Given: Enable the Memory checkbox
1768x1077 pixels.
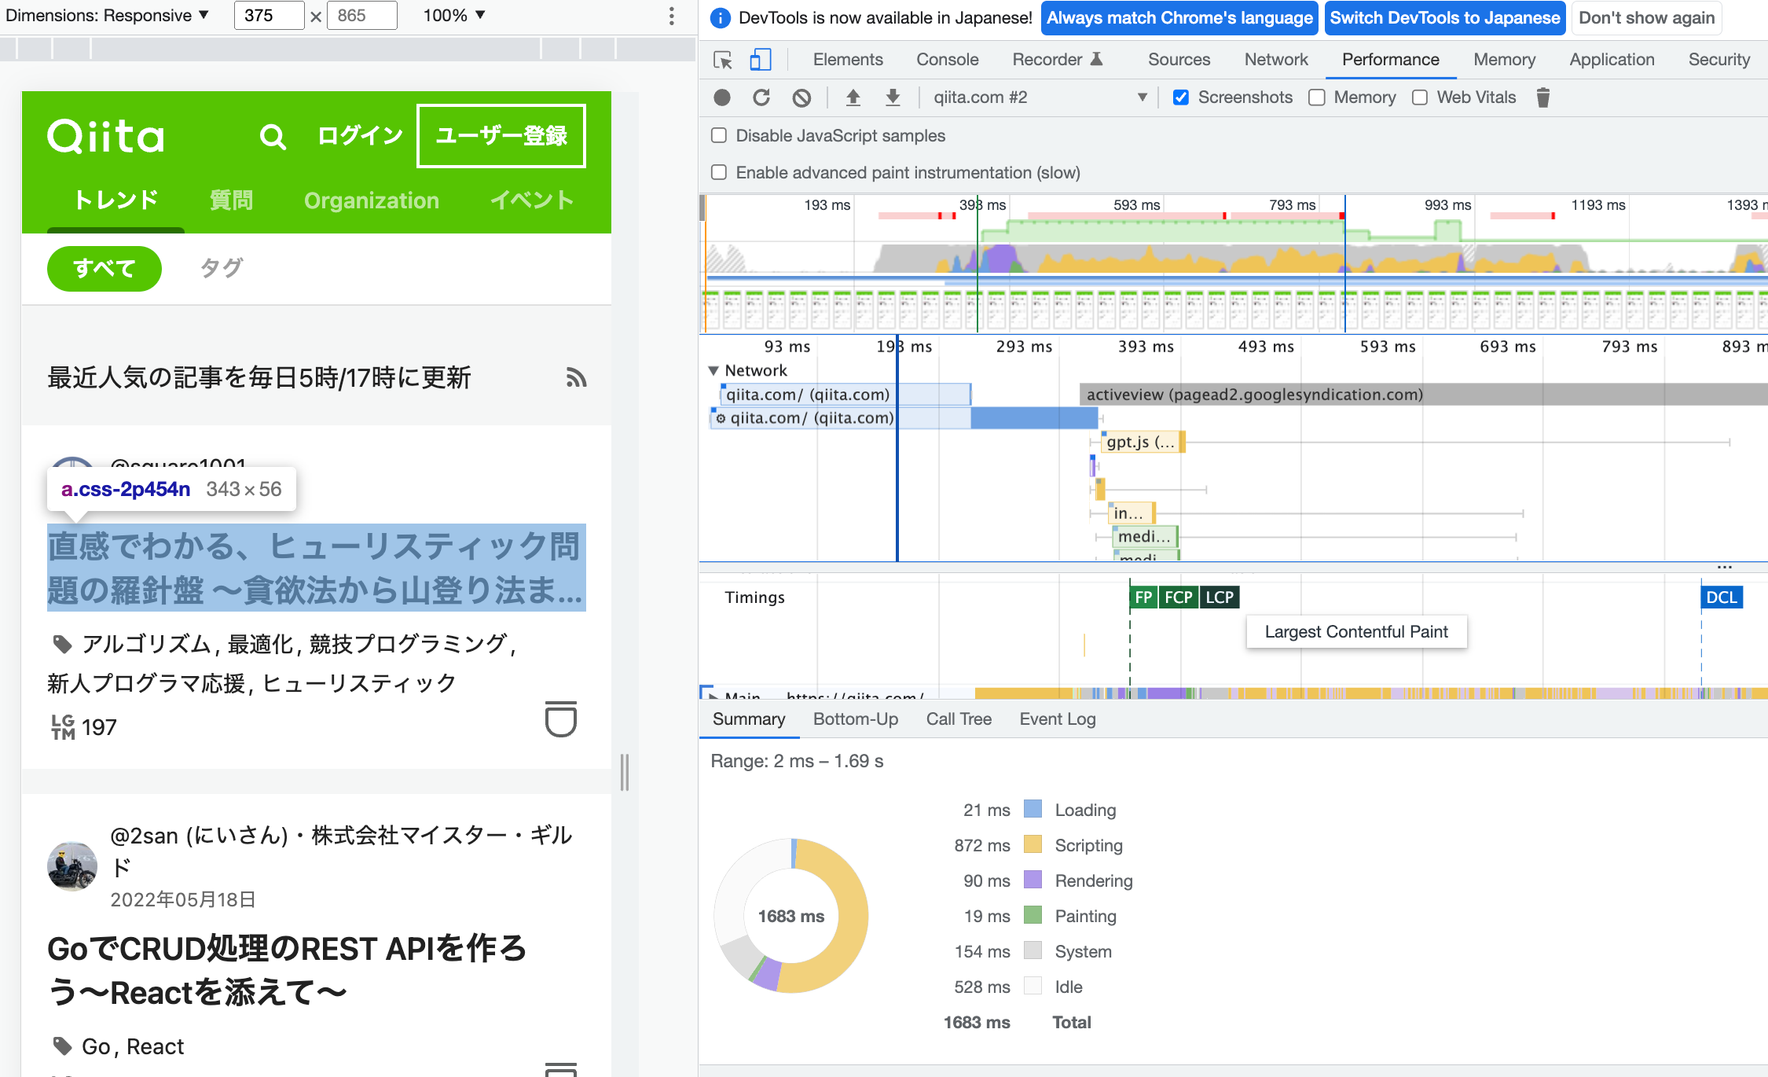Looking at the screenshot, I should (1317, 97).
